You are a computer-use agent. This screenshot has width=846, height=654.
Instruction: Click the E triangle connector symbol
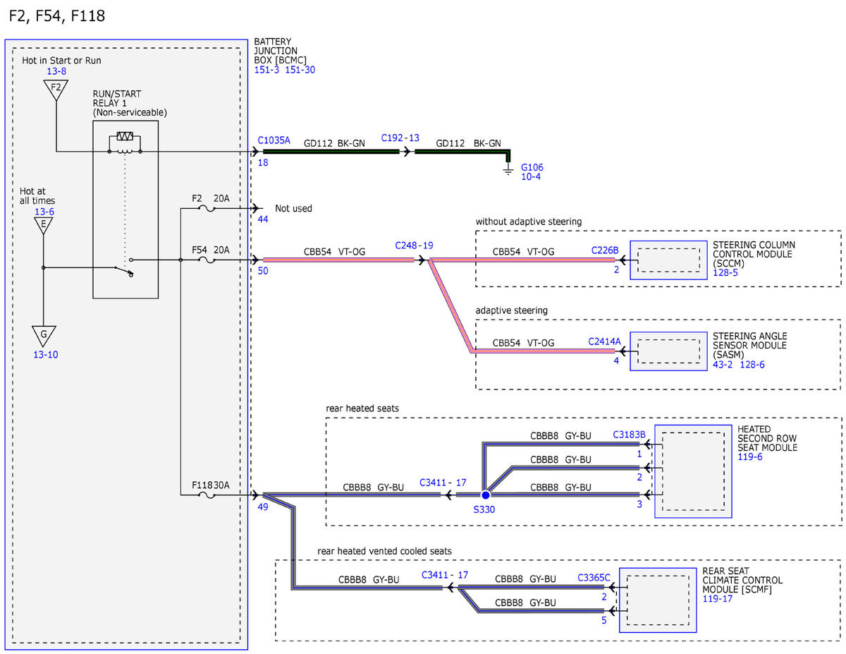(x=44, y=225)
